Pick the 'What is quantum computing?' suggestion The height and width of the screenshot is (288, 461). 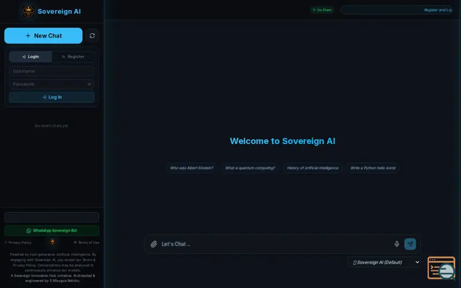pyautogui.click(x=250, y=168)
